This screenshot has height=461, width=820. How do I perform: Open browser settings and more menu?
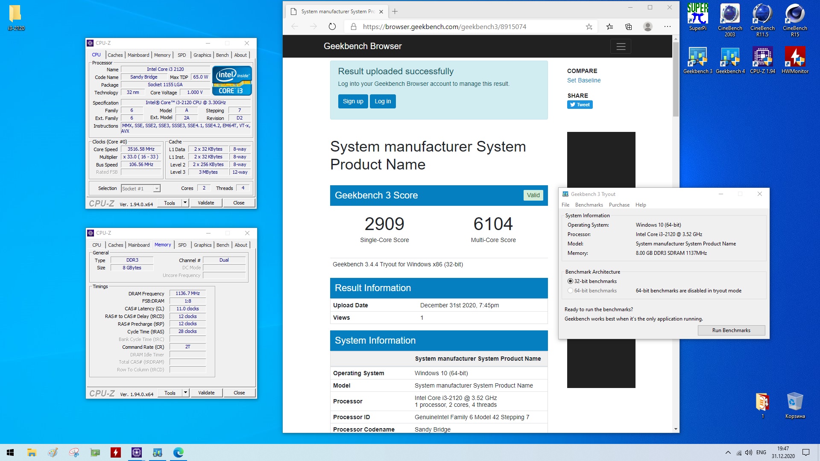(667, 26)
